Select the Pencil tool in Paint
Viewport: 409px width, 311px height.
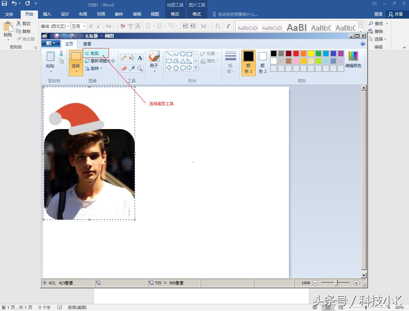(x=124, y=58)
